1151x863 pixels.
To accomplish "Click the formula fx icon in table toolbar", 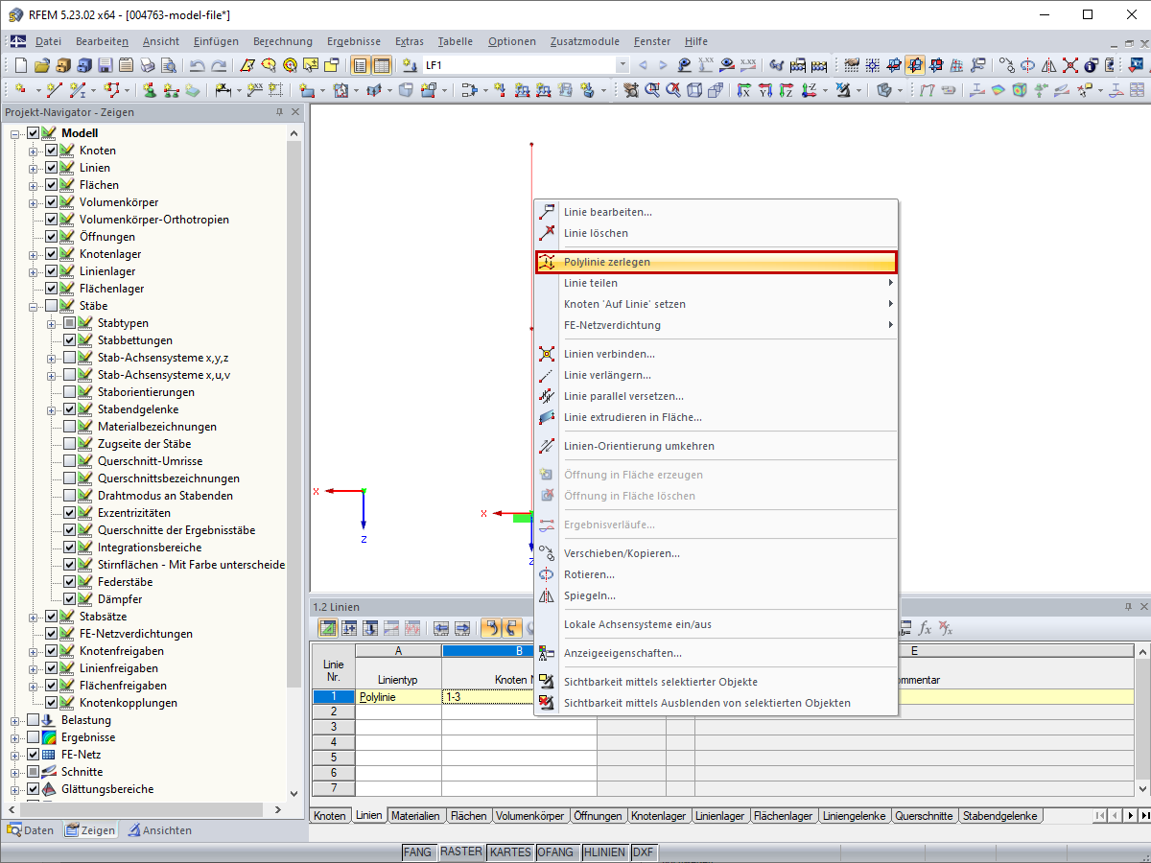I will [x=925, y=628].
